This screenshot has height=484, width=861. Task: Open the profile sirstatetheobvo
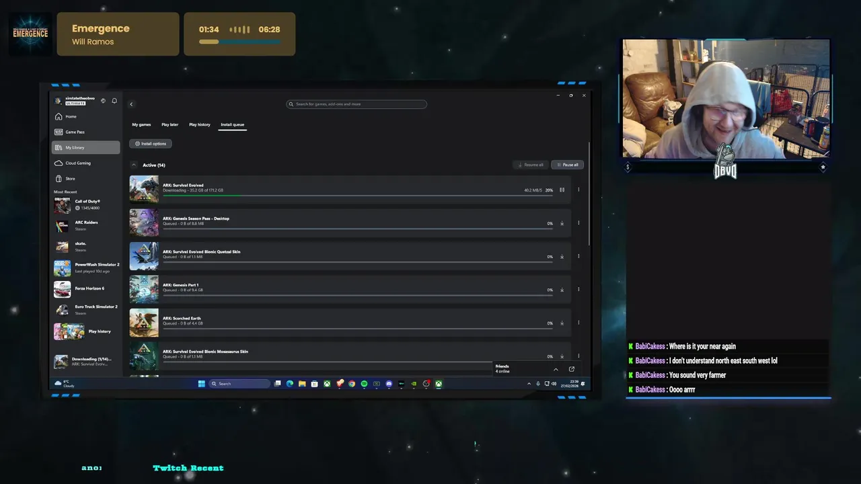click(74, 101)
